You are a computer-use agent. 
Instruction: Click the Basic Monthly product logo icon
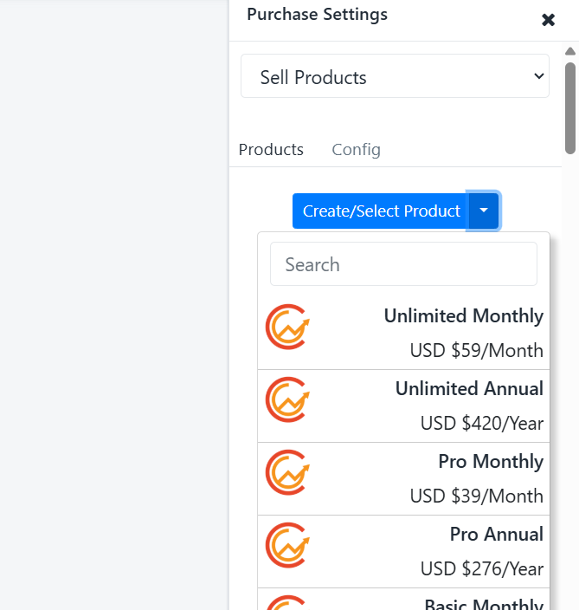287,602
